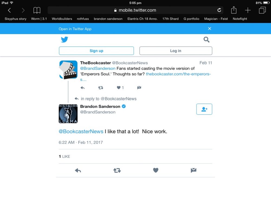Follow Brandon Sanderson with add-person button
The width and height of the screenshot is (271, 203).
click(x=204, y=109)
